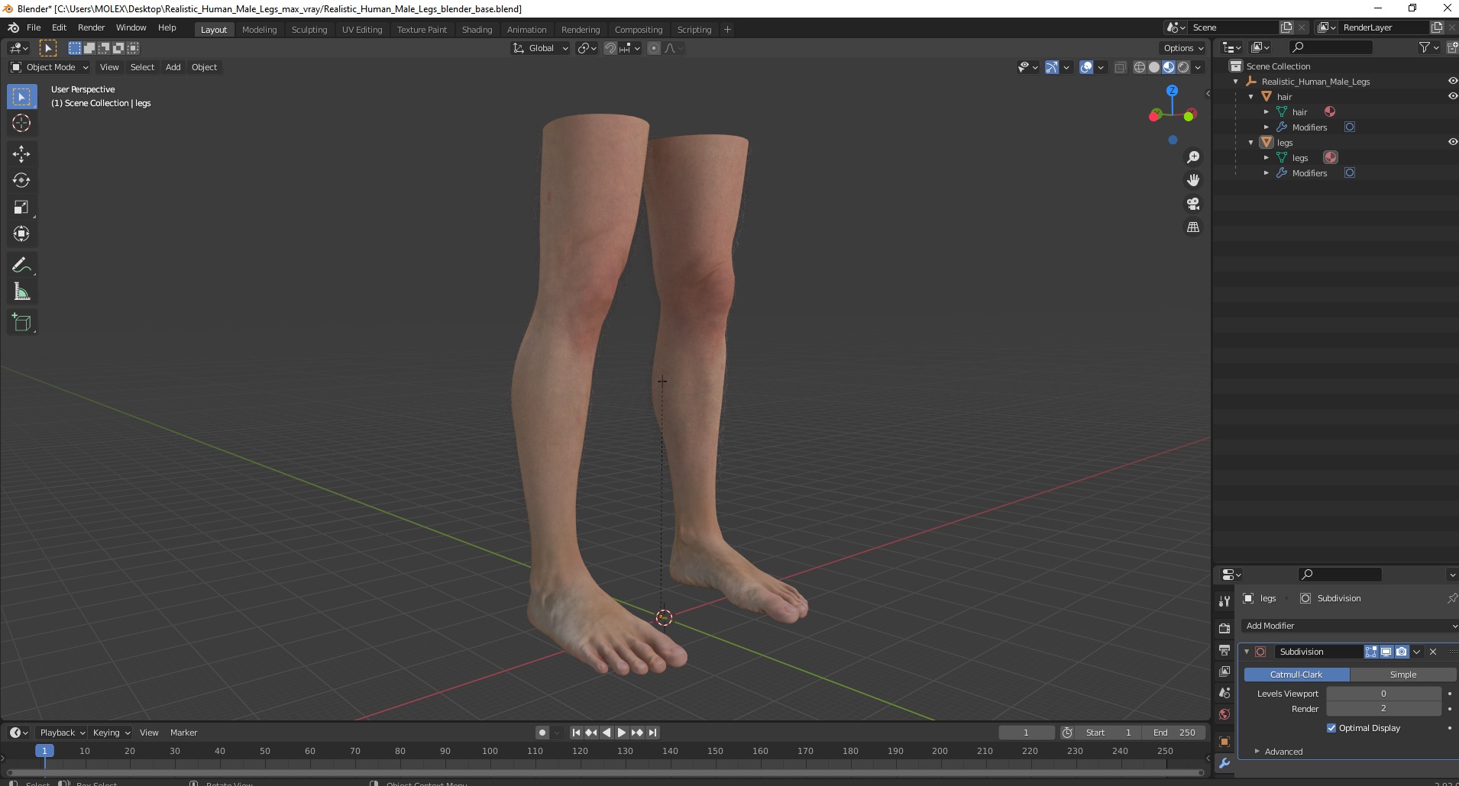The image size is (1459, 786).
Task: Switch to UV Editing workspace tab
Action: [x=362, y=30]
